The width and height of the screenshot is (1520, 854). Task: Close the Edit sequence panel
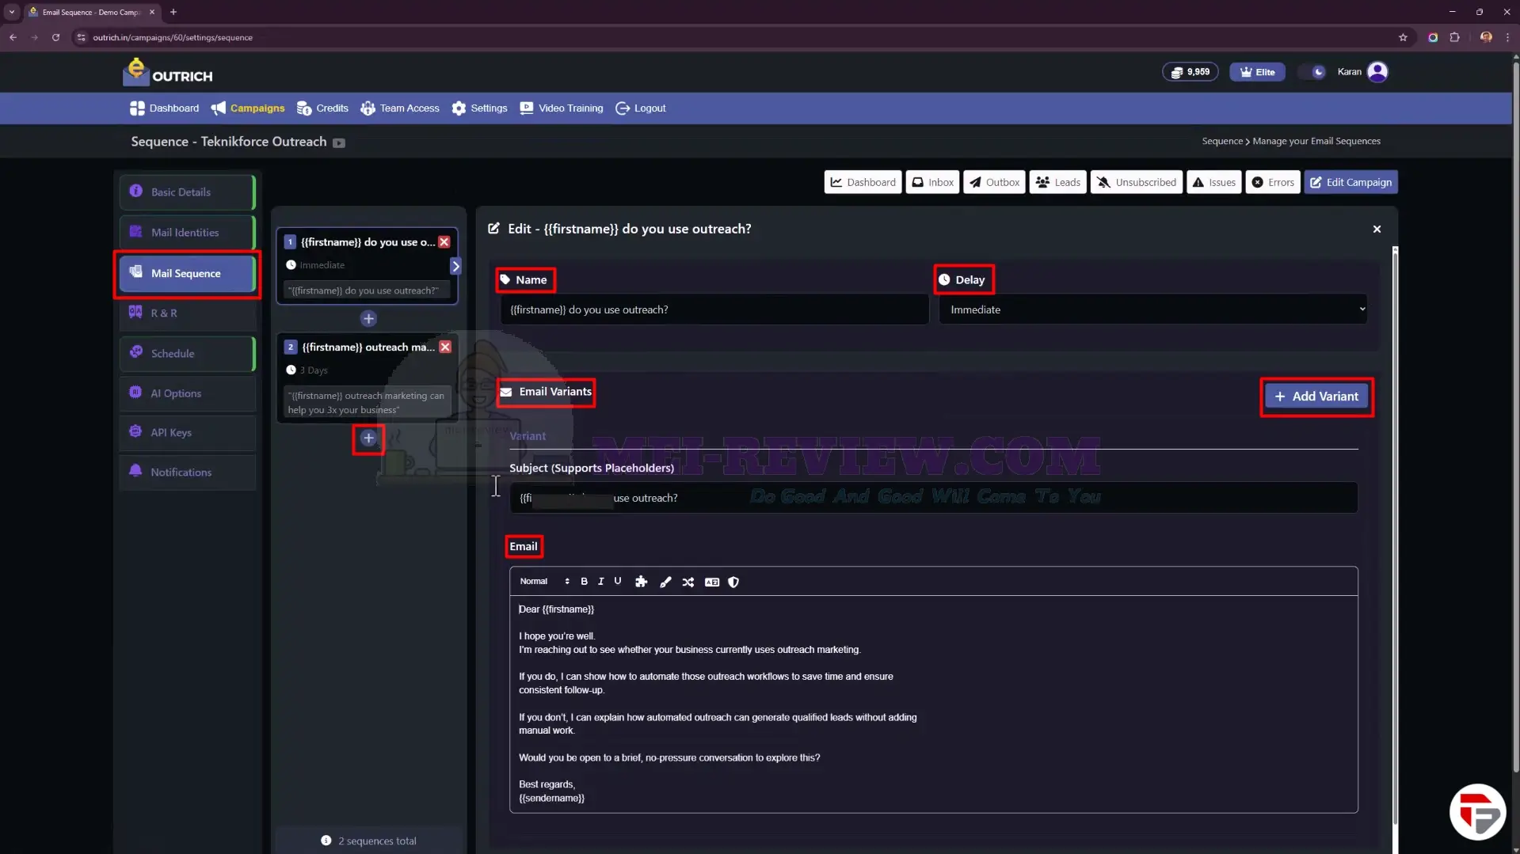click(1377, 229)
